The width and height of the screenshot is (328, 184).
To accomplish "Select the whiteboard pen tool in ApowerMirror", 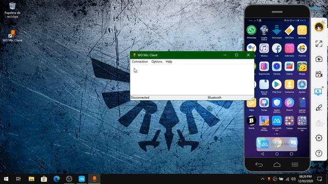I will point(319,108).
